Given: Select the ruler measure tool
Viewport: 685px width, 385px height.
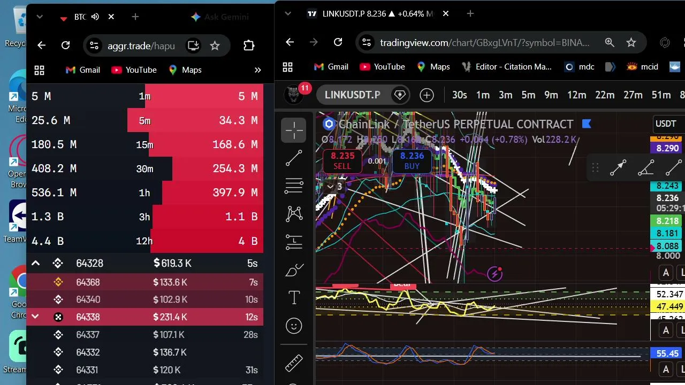Looking at the screenshot, I should click(294, 363).
